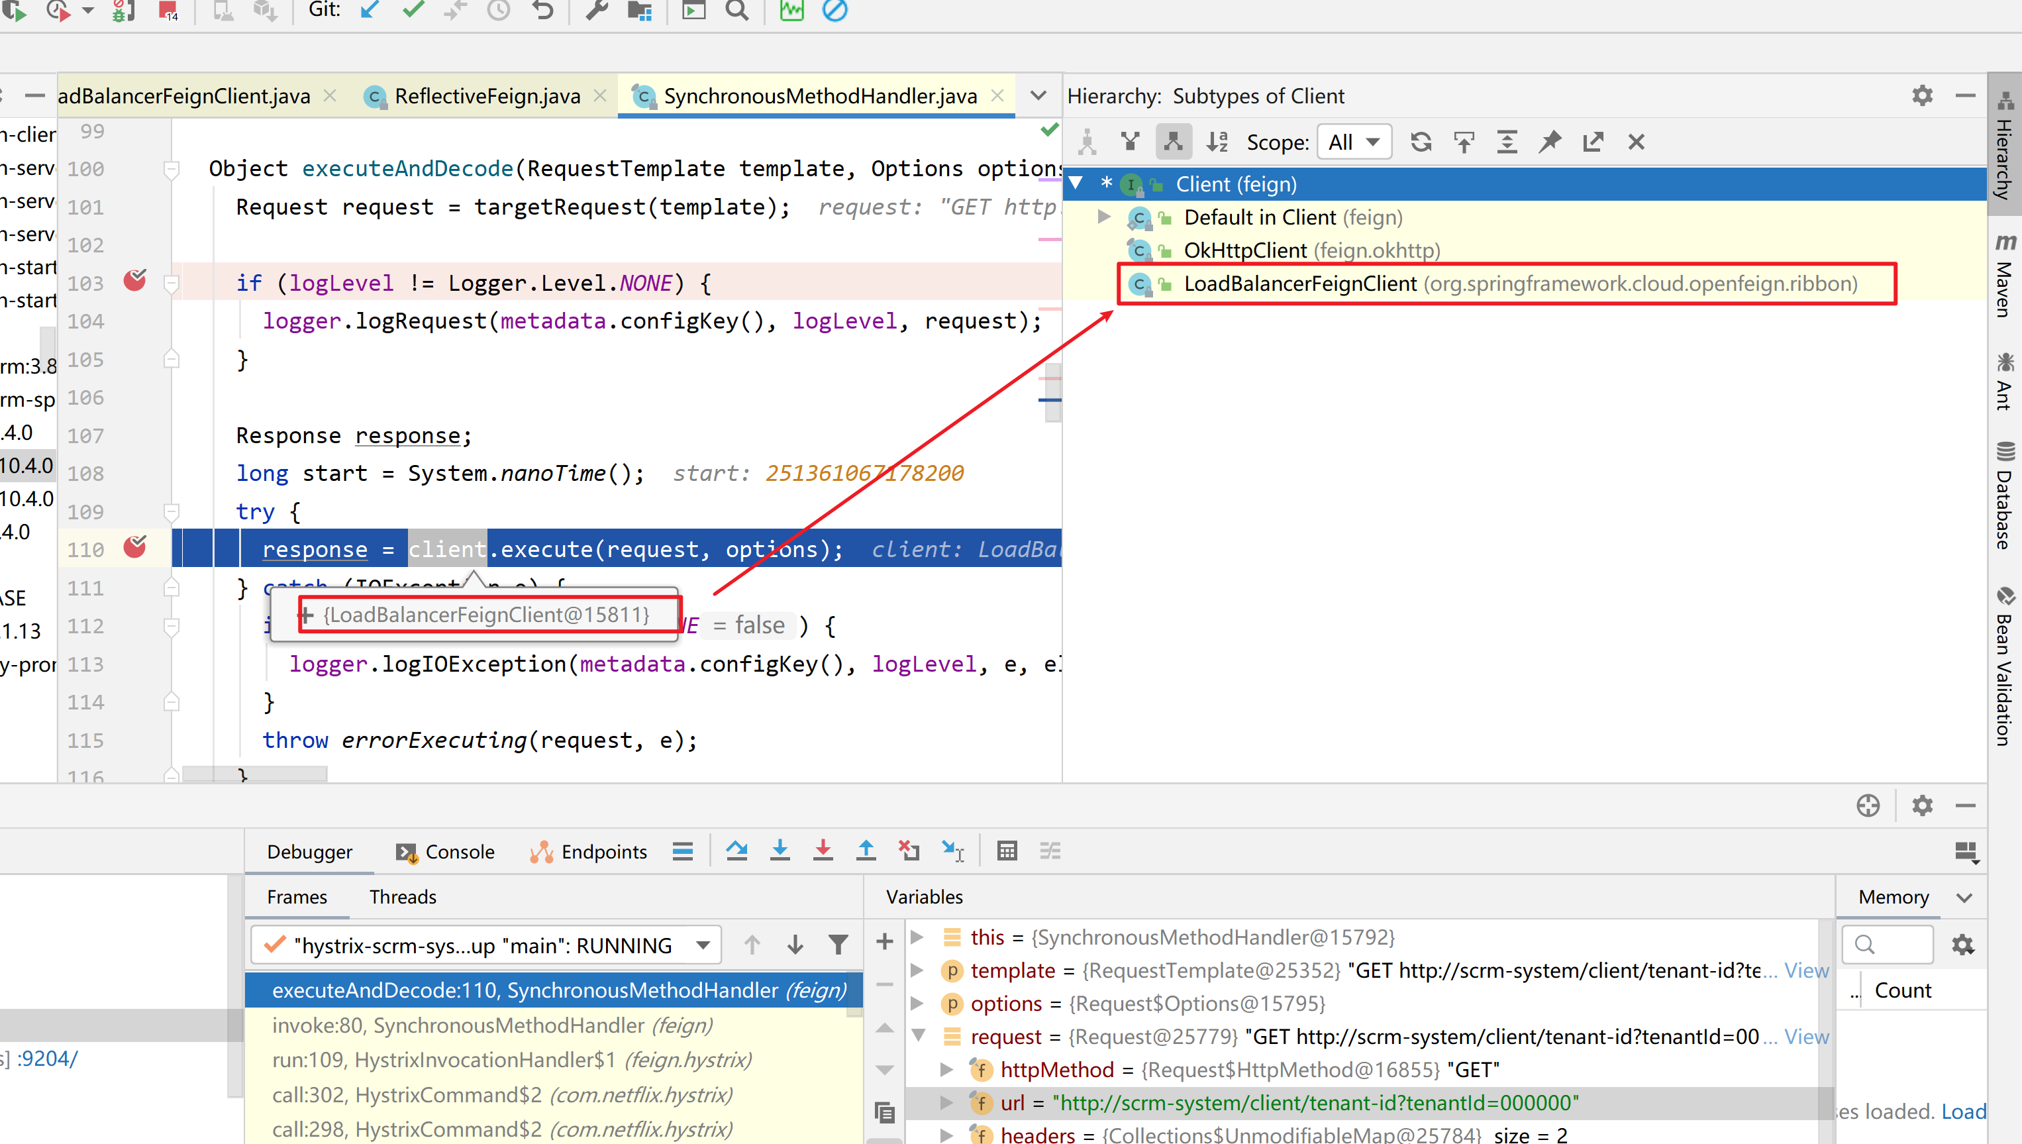Toggle the breakpoint on line 110
This screenshot has width=2022, height=1144.
pyautogui.click(x=135, y=548)
